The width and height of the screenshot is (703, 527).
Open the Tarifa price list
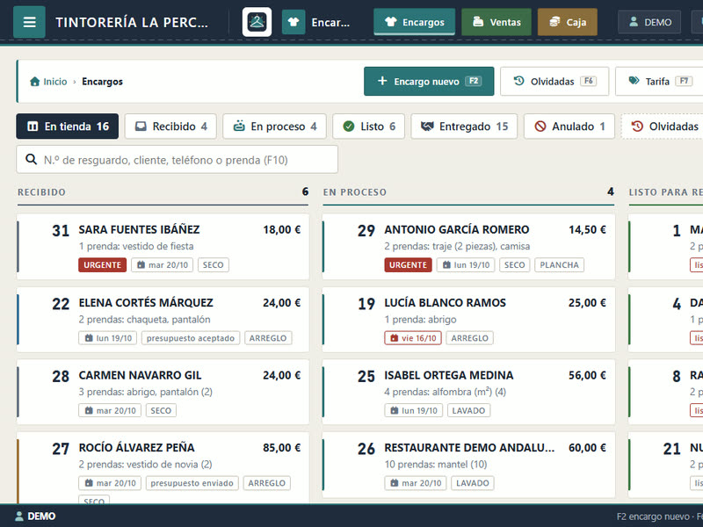[659, 81]
